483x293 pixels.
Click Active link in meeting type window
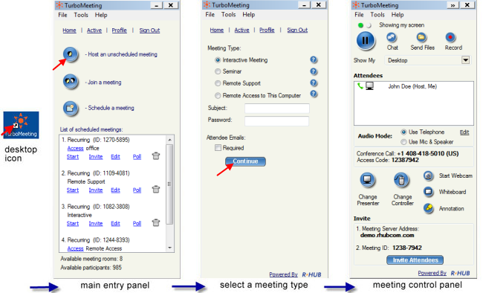coord(241,30)
